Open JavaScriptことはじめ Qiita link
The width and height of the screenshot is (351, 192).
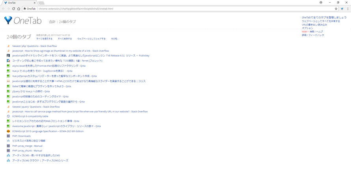[49, 102]
